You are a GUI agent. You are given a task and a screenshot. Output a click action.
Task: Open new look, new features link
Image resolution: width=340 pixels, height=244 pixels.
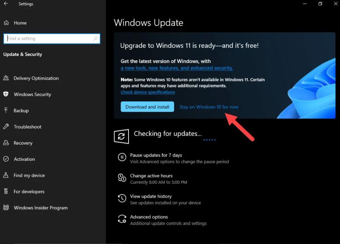tap(177, 68)
